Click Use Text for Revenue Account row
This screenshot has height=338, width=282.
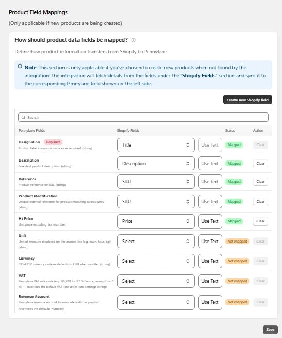[x=210, y=302]
